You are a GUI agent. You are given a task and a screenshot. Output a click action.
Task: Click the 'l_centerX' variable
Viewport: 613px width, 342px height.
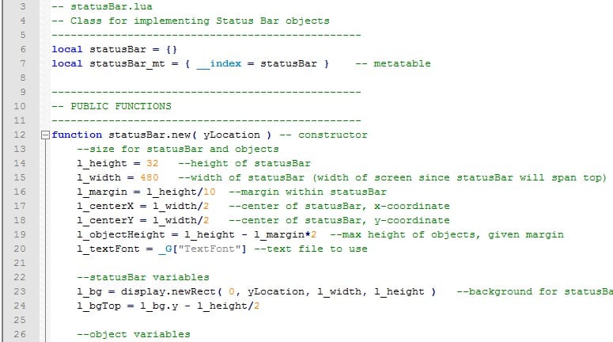105,206
